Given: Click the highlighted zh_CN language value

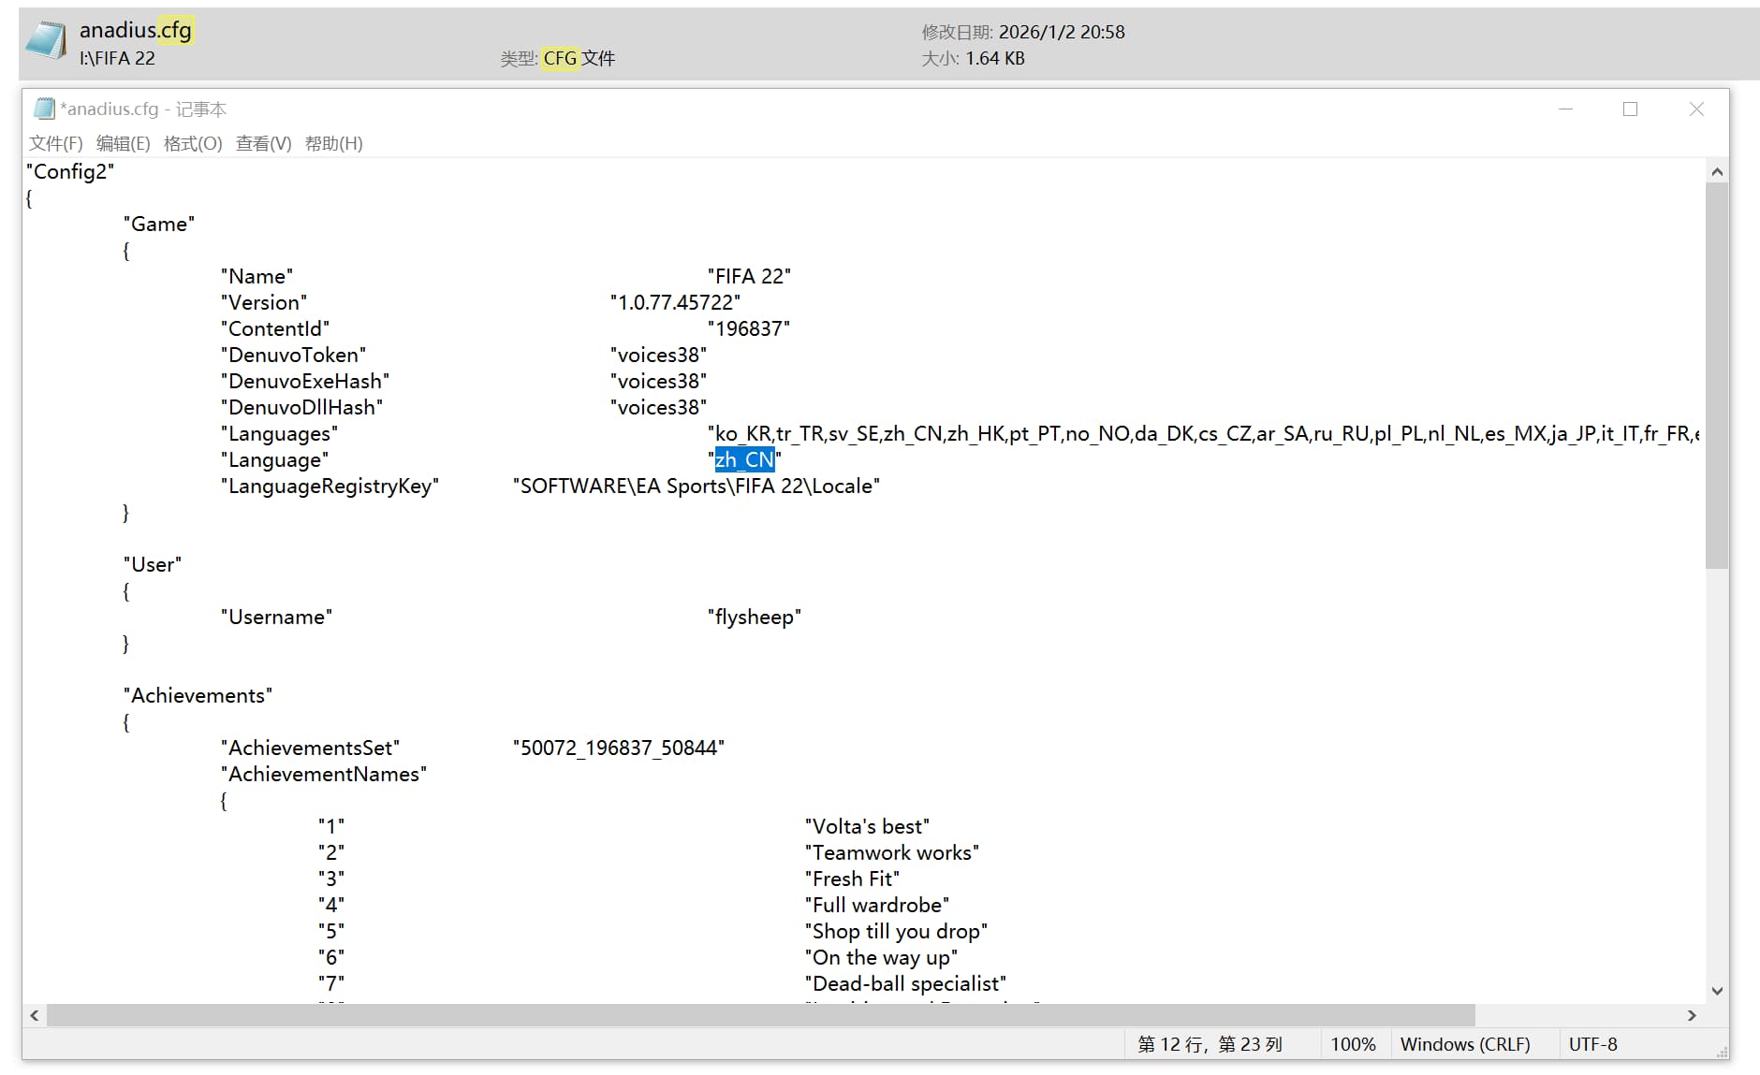Looking at the screenshot, I should pyautogui.click(x=744, y=459).
